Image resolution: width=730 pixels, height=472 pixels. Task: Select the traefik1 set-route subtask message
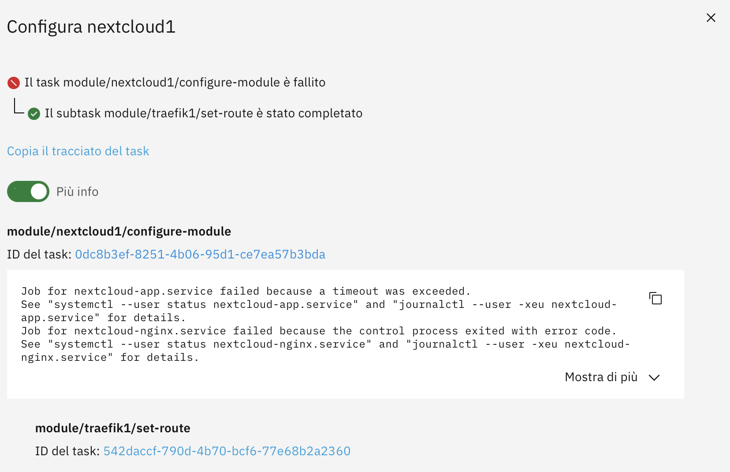coord(204,113)
